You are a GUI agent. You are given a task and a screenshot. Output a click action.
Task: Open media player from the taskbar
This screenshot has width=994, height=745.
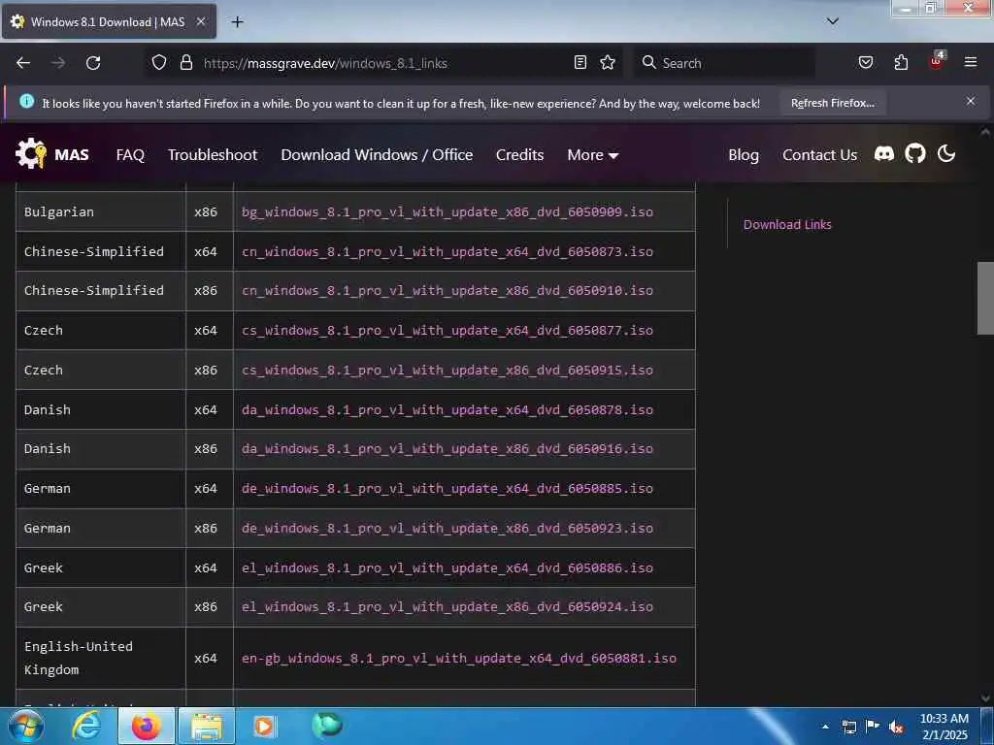(x=264, y=726)
